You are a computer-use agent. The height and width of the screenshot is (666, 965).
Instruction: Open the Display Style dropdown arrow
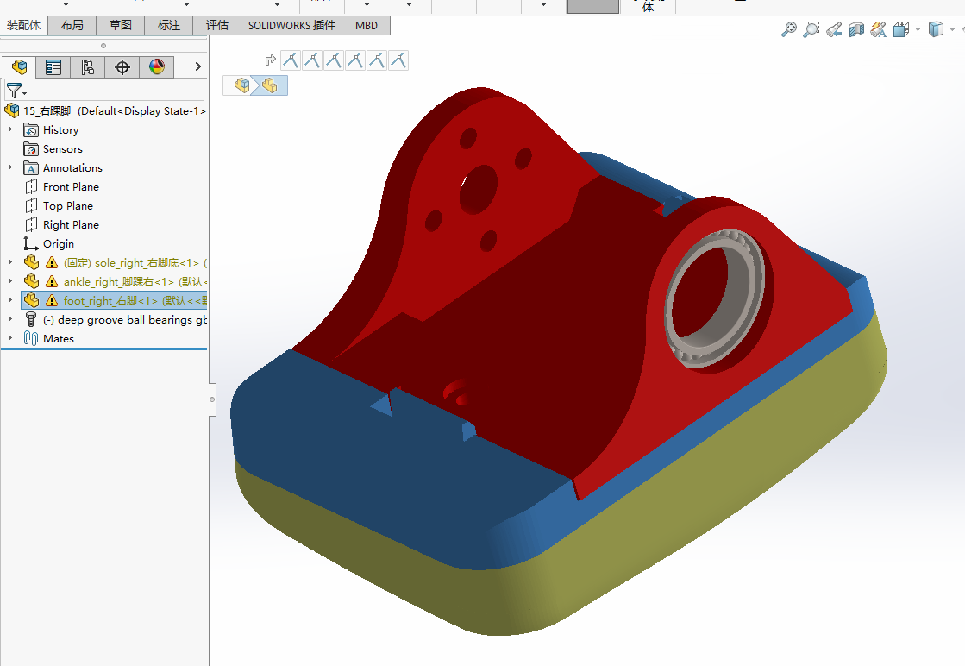[x=952, y=29]
